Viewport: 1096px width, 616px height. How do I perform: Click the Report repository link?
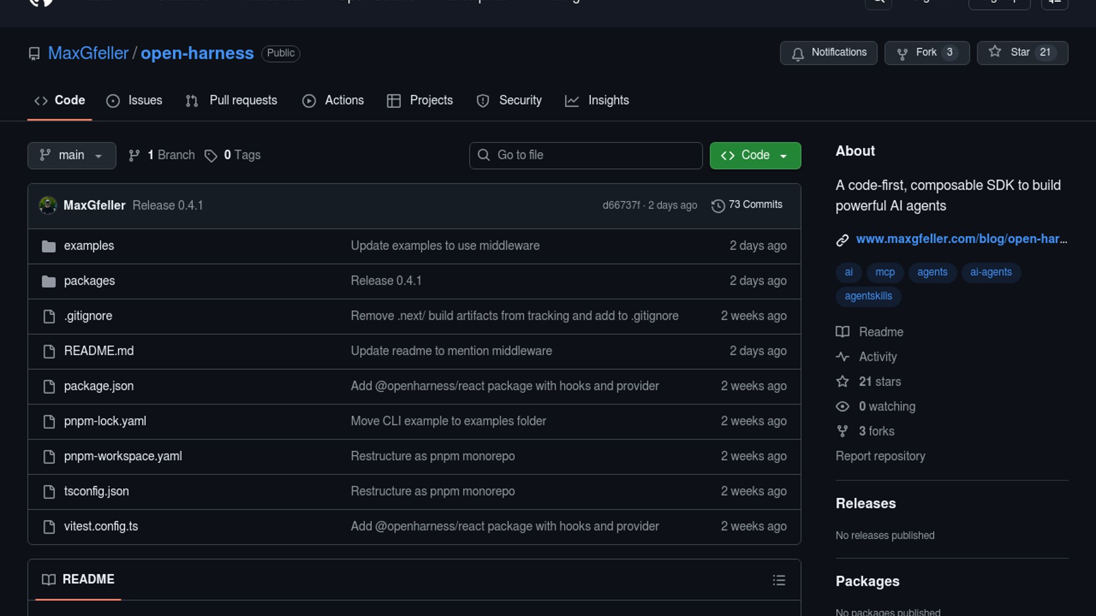(880, 456)
